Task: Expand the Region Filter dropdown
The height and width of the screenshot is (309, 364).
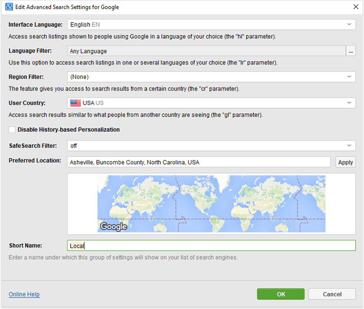Action: pyautogui.click(x=211, y=77)
